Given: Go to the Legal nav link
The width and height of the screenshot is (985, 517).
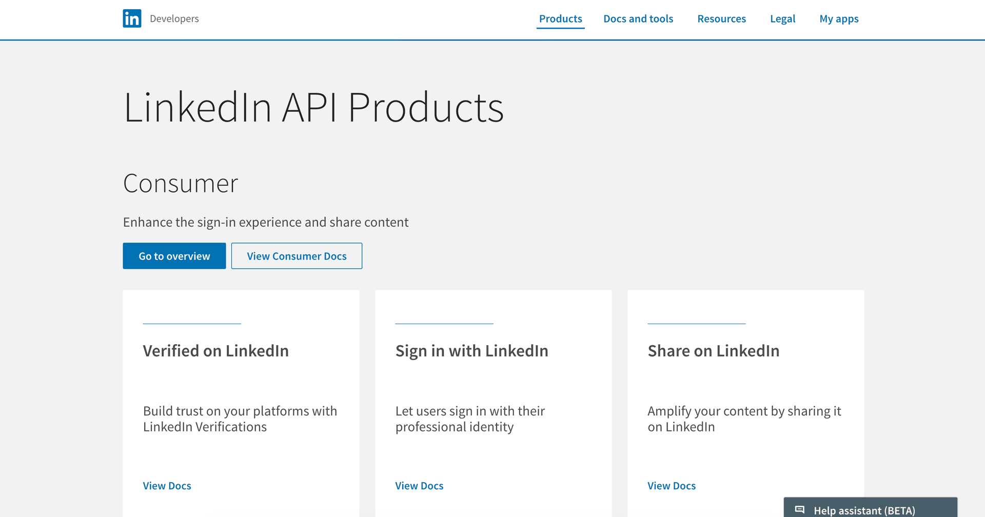Looking at the screenshot, I should click(x=782, y=19).
